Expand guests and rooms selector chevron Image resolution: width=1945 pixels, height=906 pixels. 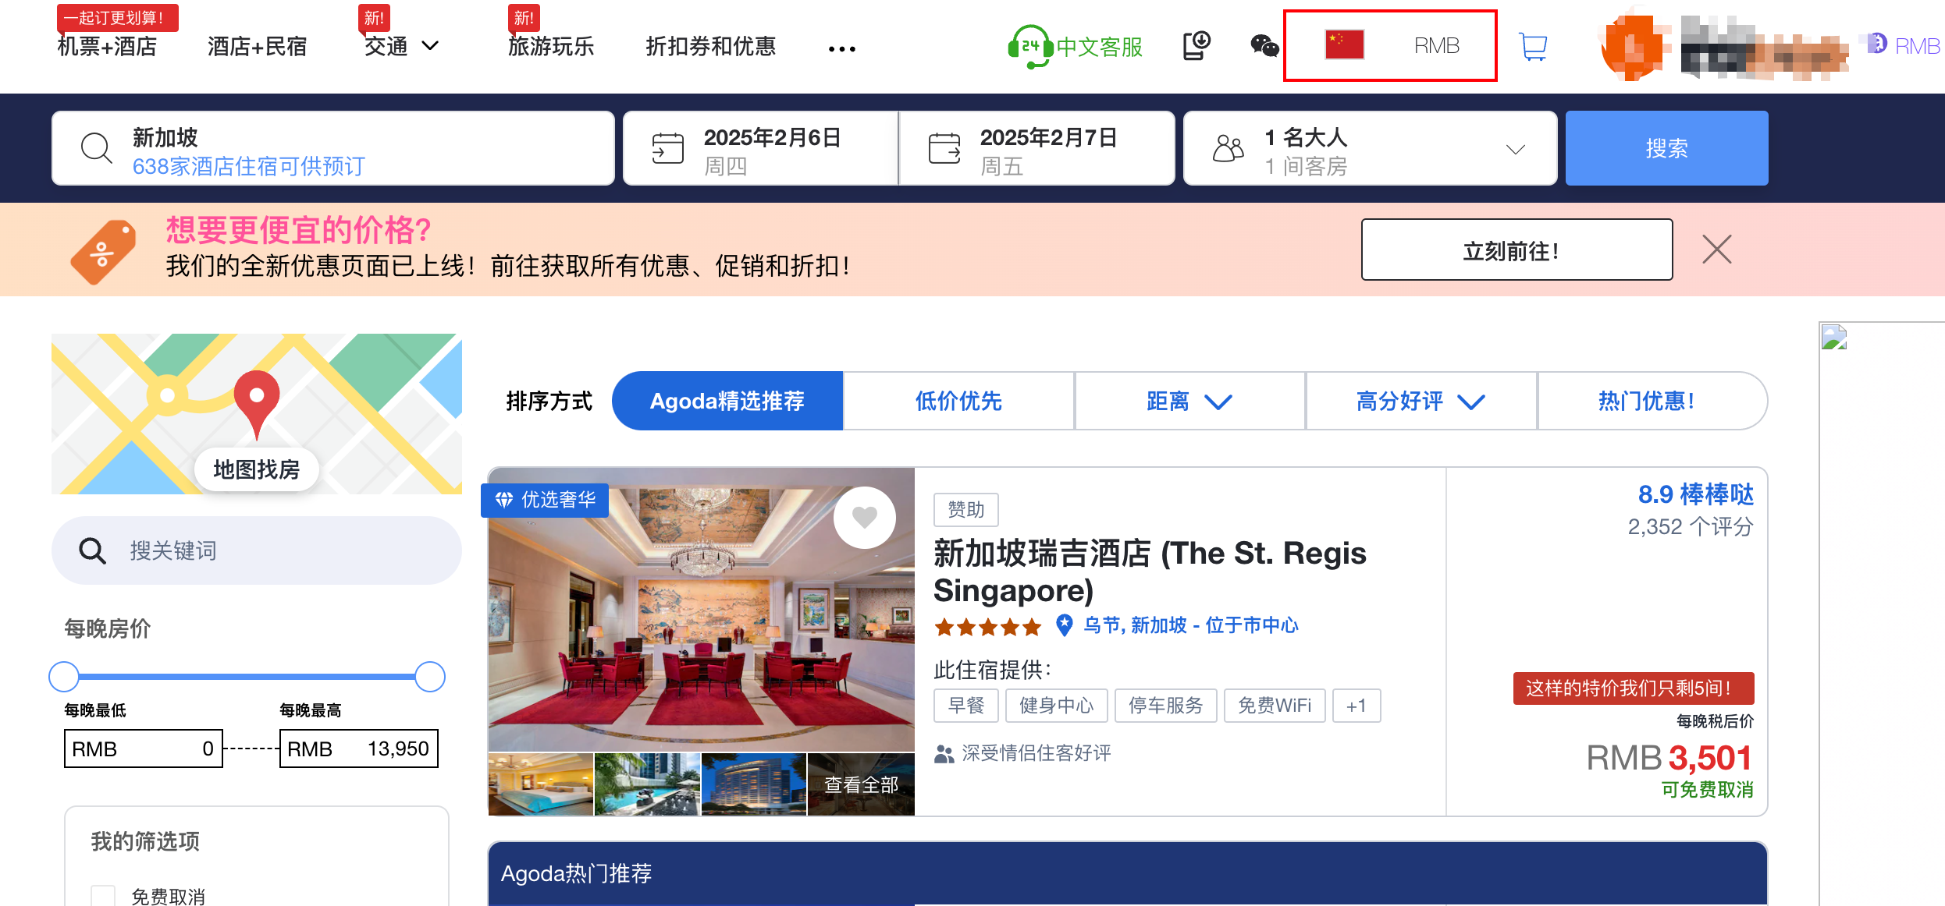1516,149
